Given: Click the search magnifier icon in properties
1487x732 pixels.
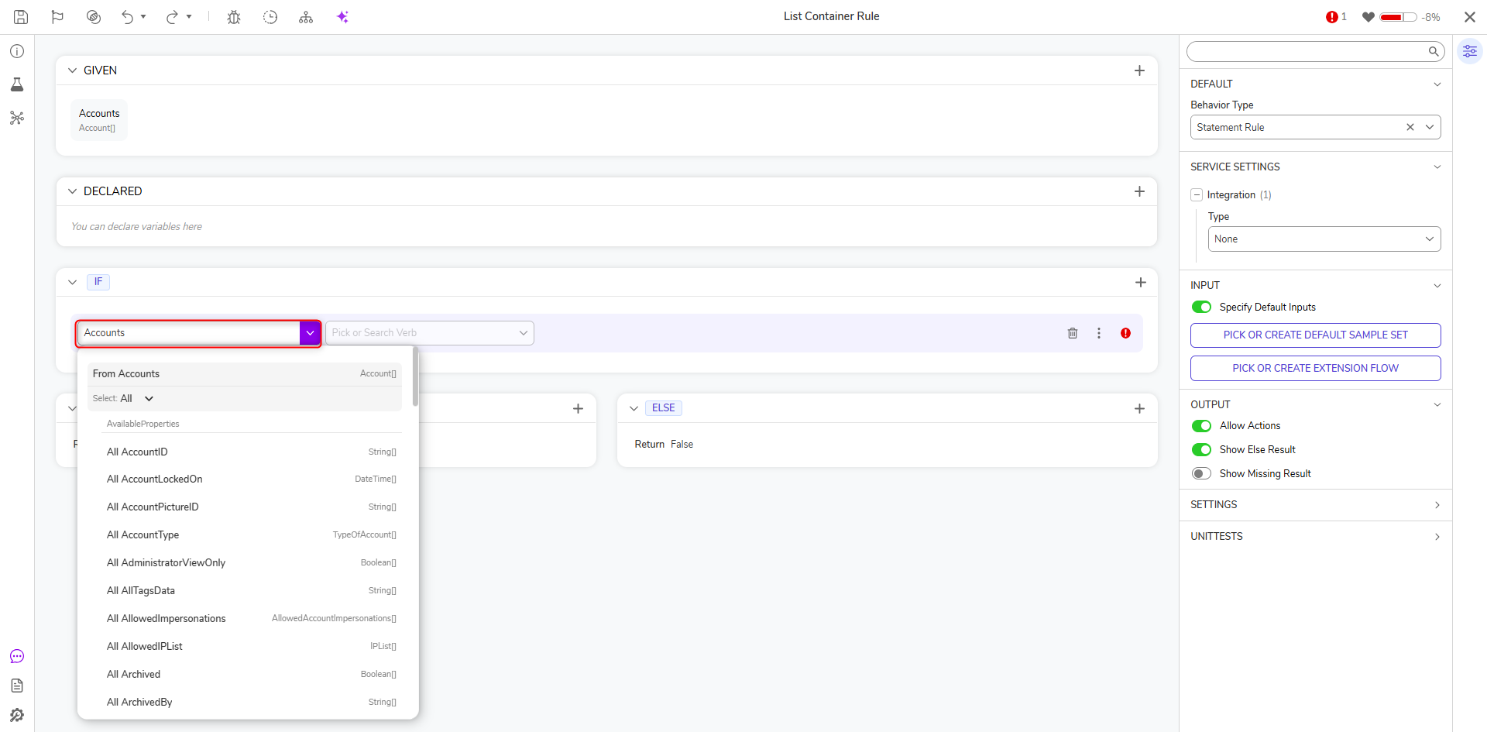Looking at the screenshot, I should (x=1434, y=52).
